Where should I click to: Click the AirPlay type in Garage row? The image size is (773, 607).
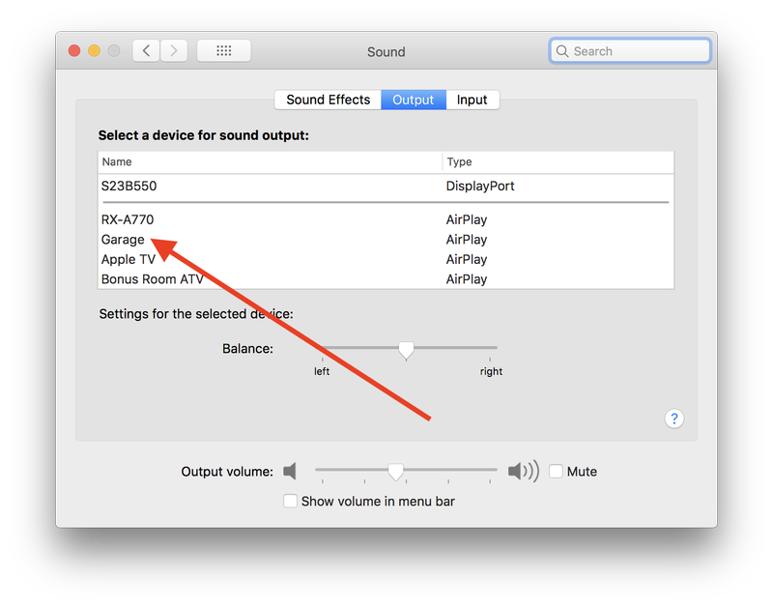(467, 239)
